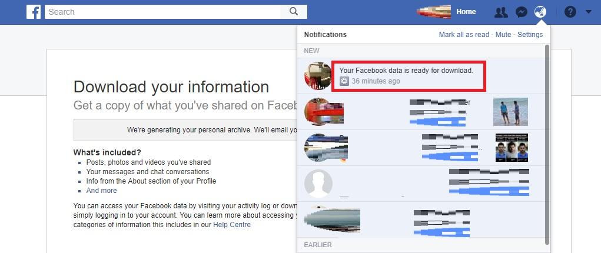Screen dimensions: 601x253
Task: Click the notifications panel scrollbar
Action: (547, 141)
